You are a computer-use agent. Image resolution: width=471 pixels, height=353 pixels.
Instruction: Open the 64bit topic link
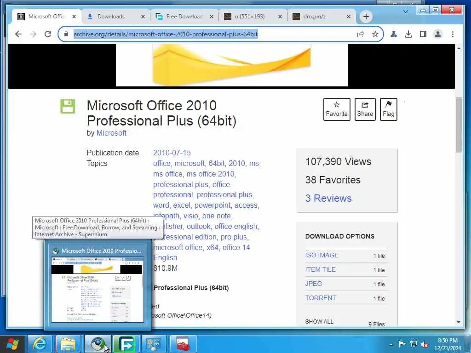click(x=216, y=163)
